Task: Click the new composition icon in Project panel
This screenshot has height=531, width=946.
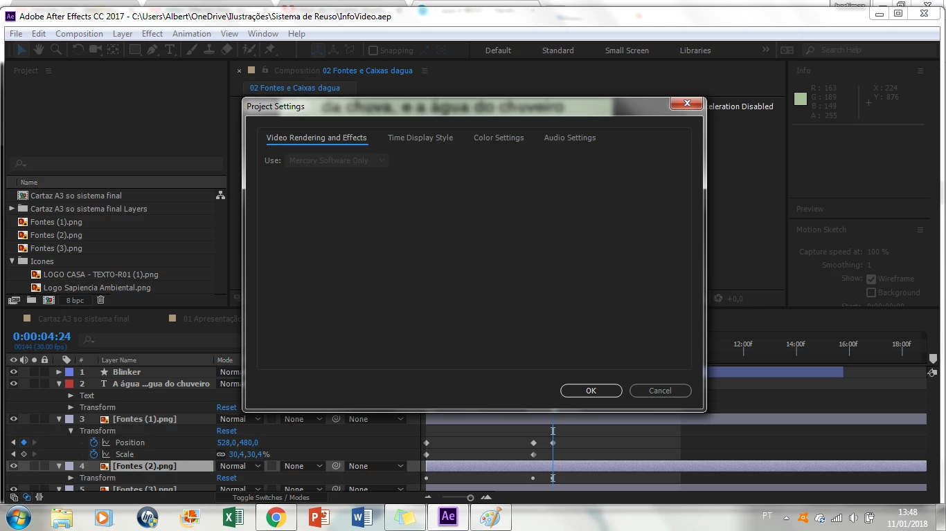Action: 48,300
